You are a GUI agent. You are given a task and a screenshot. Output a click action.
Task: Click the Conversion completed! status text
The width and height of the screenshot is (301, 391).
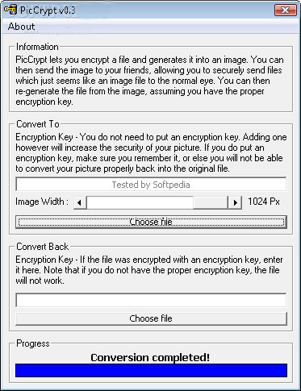pos(150,357)
